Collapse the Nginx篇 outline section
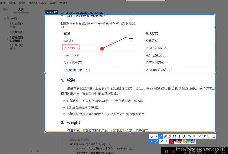Screen dimensions: 228x154 [5, 18]
